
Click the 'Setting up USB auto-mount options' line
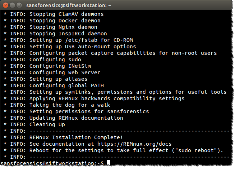70,47
